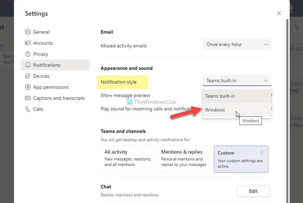Click the Email section heading

pos(106,32)
